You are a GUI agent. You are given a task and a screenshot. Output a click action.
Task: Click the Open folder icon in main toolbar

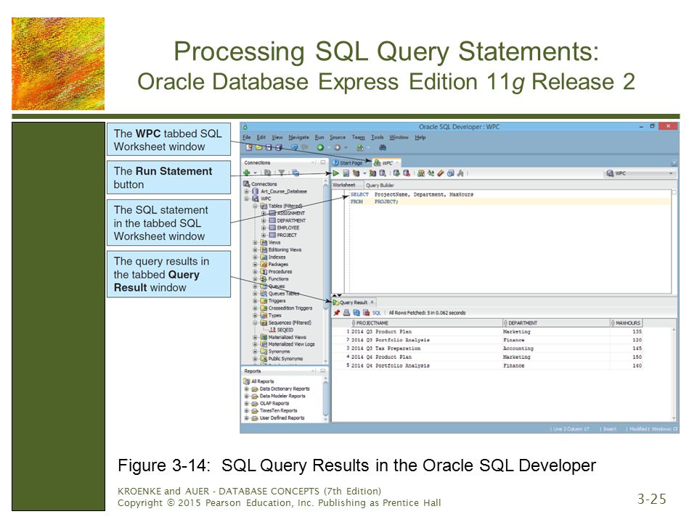click(258, 147)
